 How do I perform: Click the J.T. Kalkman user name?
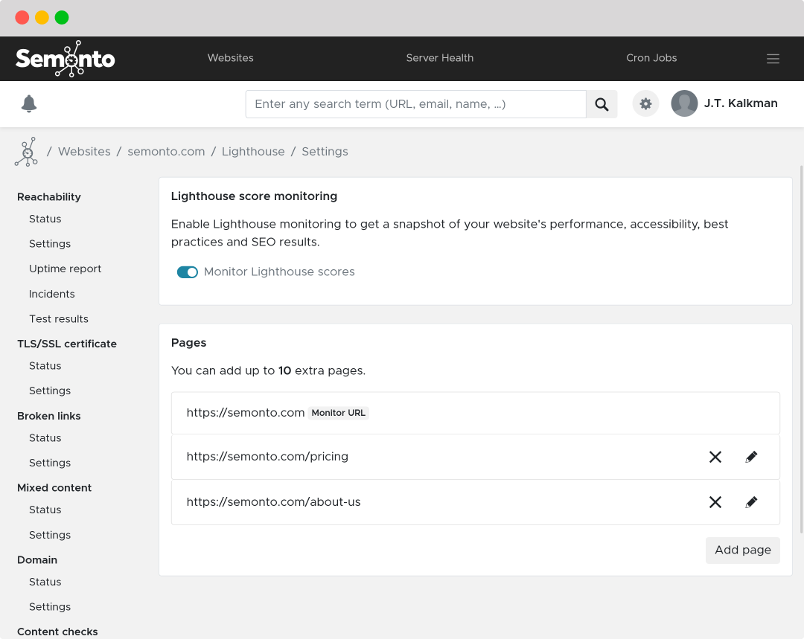tap(741, 103)
